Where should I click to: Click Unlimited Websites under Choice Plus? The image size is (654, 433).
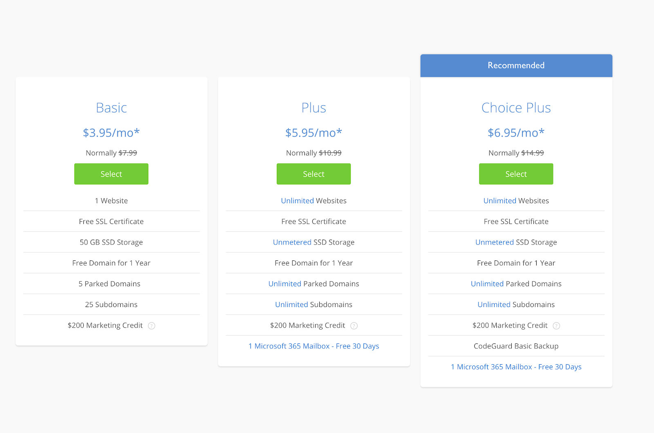pyautogui.click(x=499, y=200)
